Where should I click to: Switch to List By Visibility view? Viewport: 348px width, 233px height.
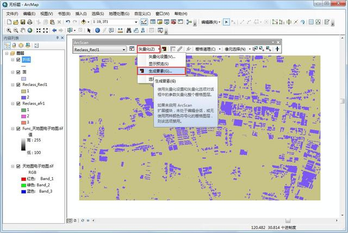21,46
